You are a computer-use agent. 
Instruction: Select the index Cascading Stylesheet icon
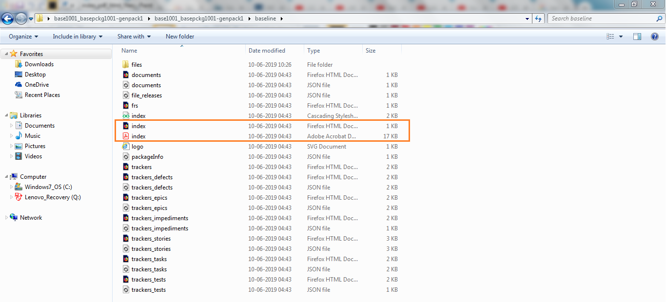[x=125, y=116]
